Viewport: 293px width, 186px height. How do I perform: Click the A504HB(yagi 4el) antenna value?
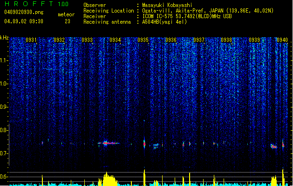(164, 22)
